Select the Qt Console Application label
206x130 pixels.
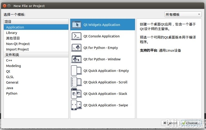tap(102, 36)
